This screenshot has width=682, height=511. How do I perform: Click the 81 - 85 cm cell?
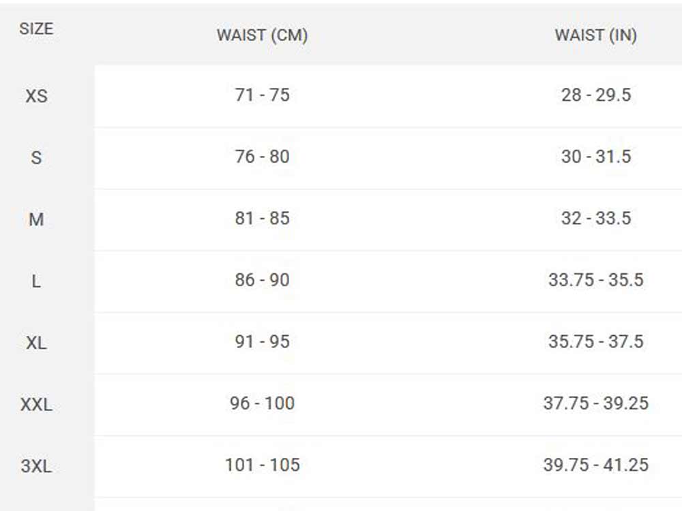(x=262, y=219)
